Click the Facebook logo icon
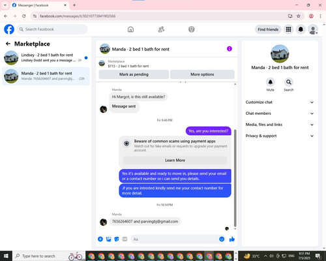The width and height of the screenshot is (326, 261). [x=9, y=29]
